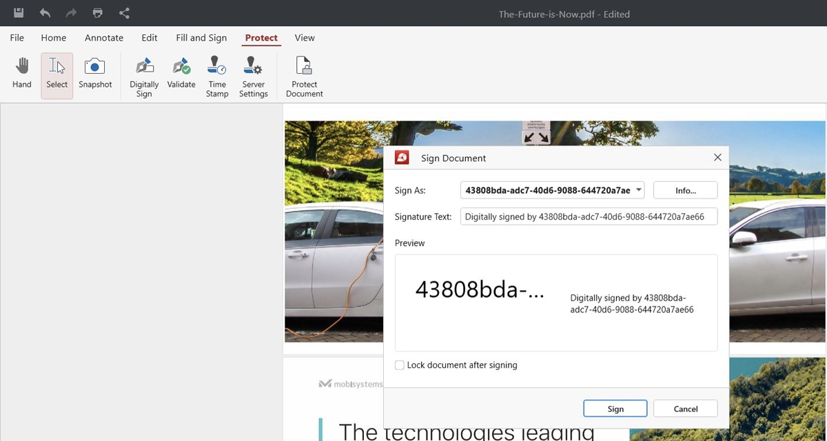Enable Lock document after signing checkbox
This screenshot has height=441, width=827.
(x=400, y=365)
